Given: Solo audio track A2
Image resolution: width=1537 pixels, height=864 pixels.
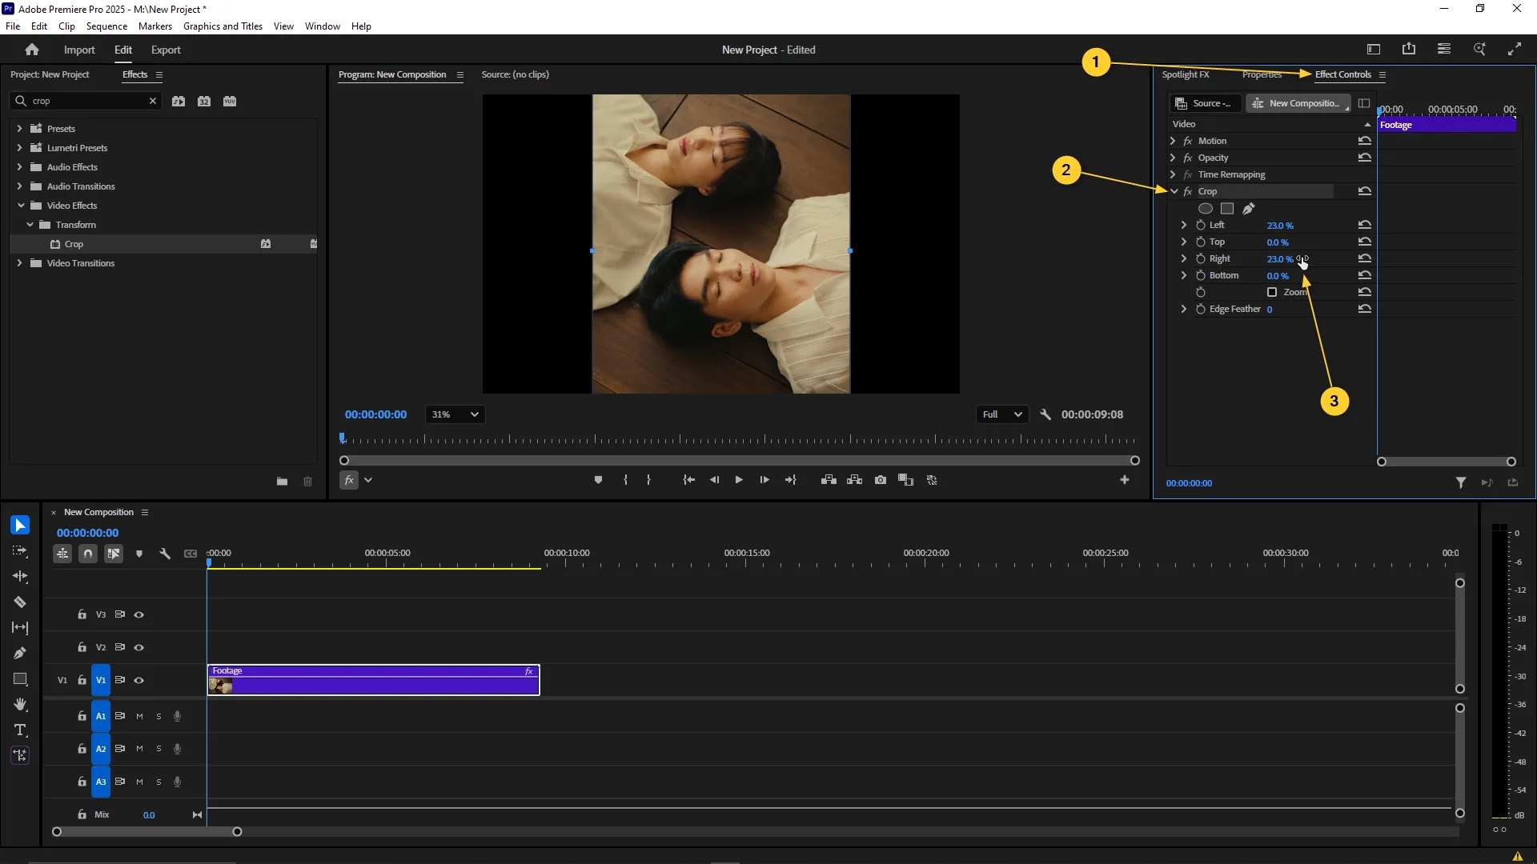Looking at the screenshot, I should 159,749.
